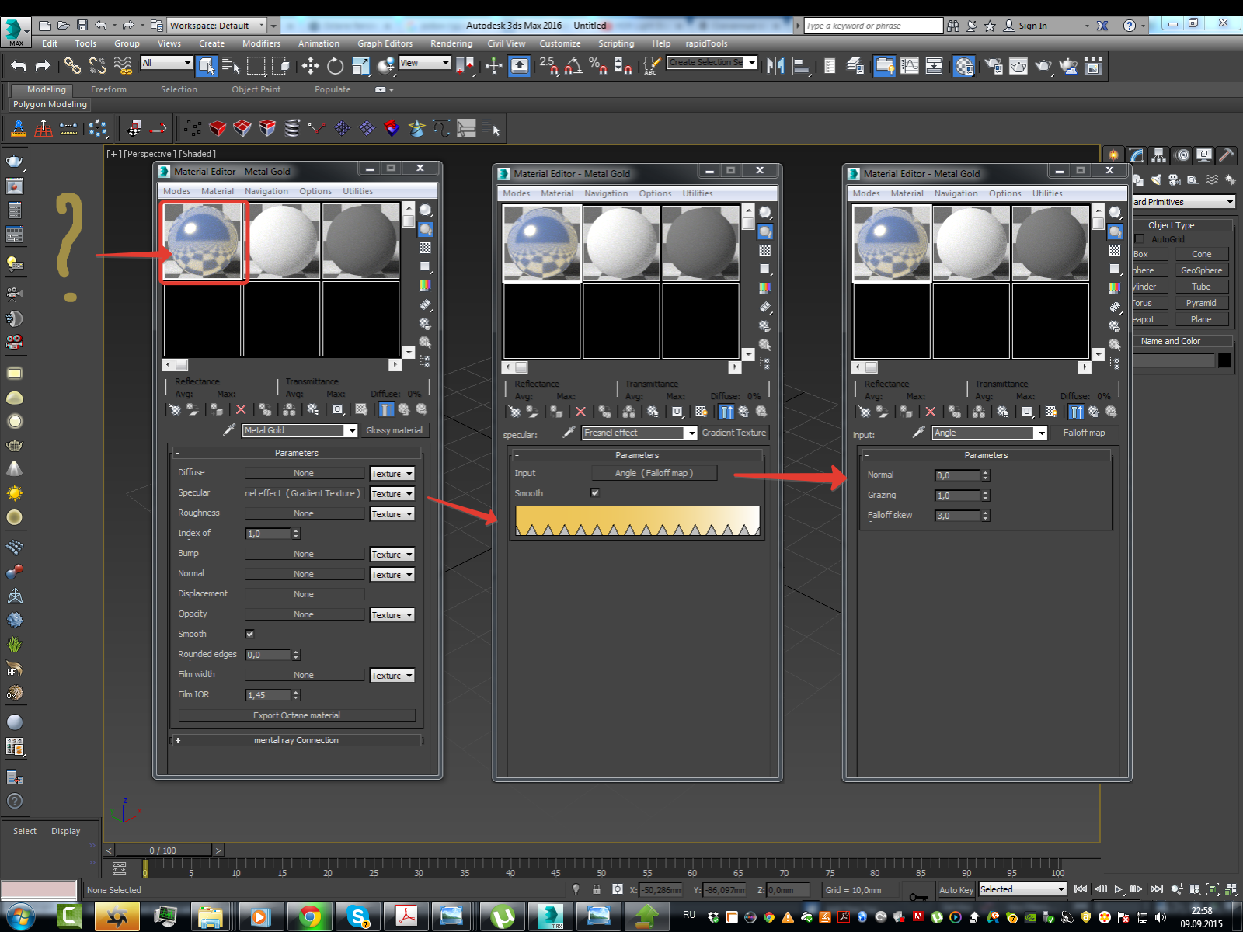
Task: Click the Undo arrow in main toolbar
Action: click(19, 66)
